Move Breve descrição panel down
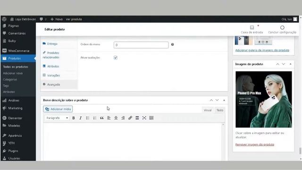 tap(217, 100)
